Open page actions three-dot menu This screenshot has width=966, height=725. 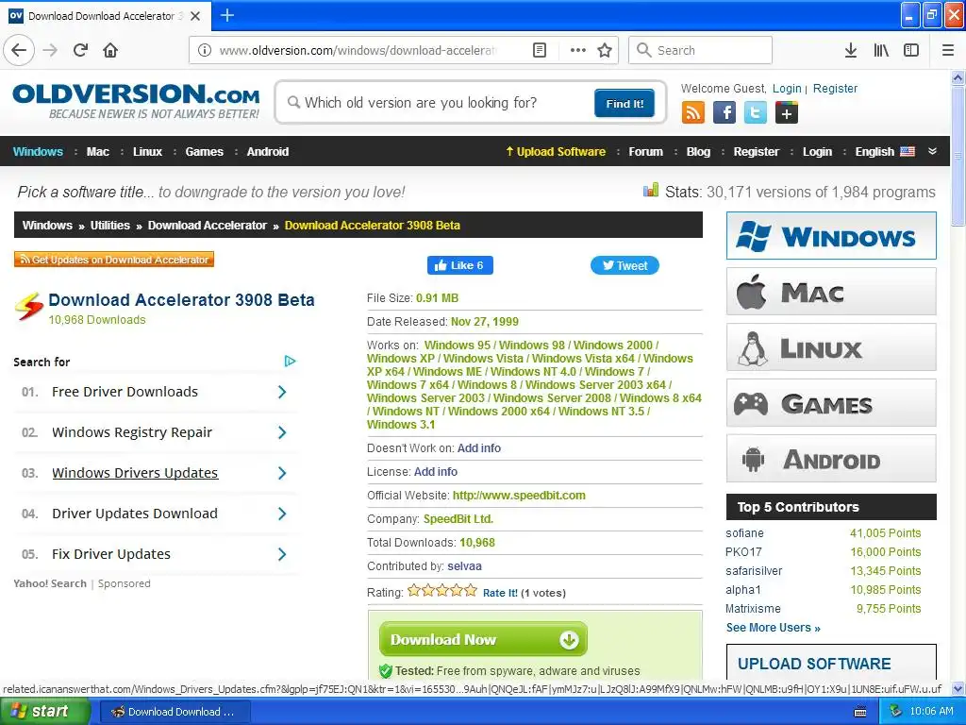(x=578, y=50)
